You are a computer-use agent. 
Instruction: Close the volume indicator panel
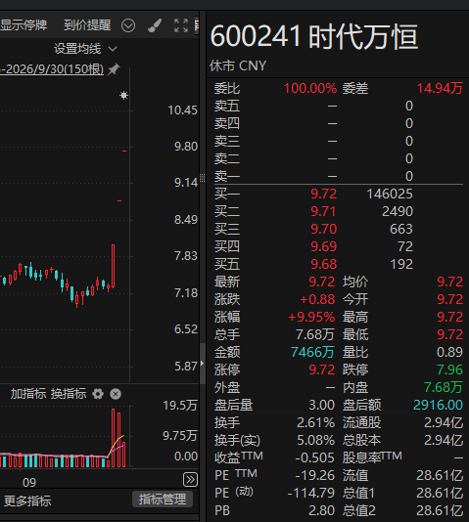tap(116, 394)
